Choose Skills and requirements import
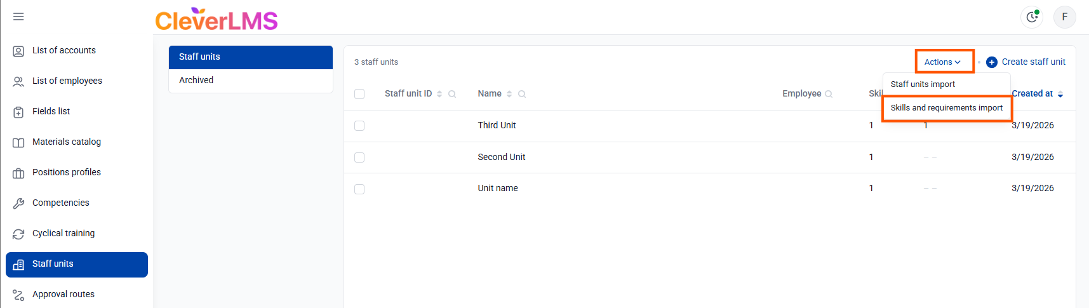1089x308 pixels. tap(946, 108)
